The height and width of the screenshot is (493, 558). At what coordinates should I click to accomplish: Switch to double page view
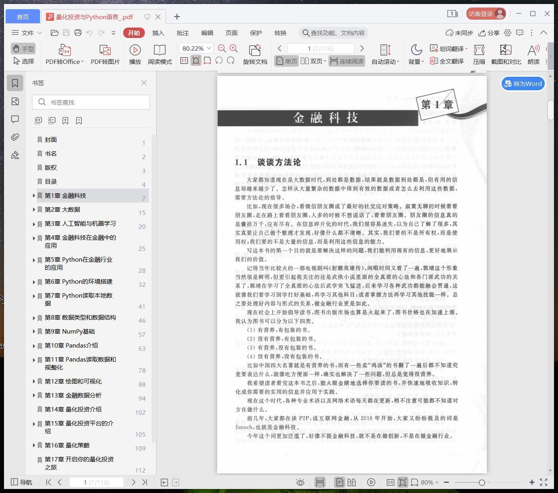pos(313,61)
